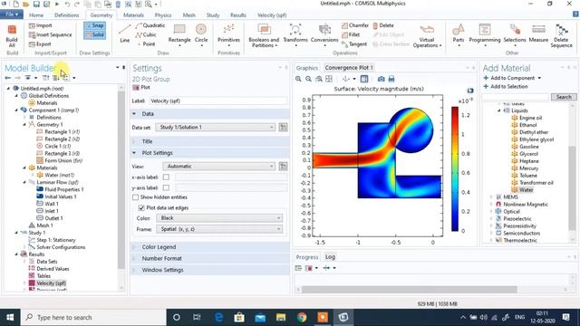The height and width of the screenshot is (326, 580).
Task: Open the Programming tool
Action: [x=485, y=34]
